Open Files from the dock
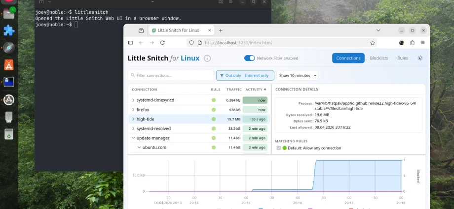Screen dimensions: 454x209 (x=9, y=13)
